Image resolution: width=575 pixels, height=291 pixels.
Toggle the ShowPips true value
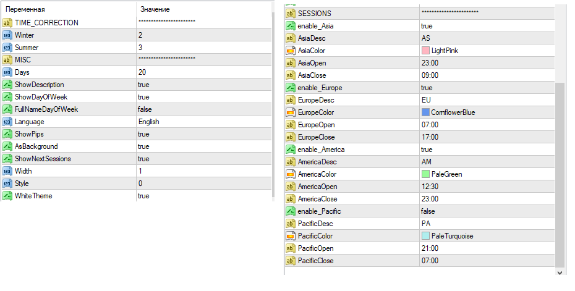click(143, 134)
